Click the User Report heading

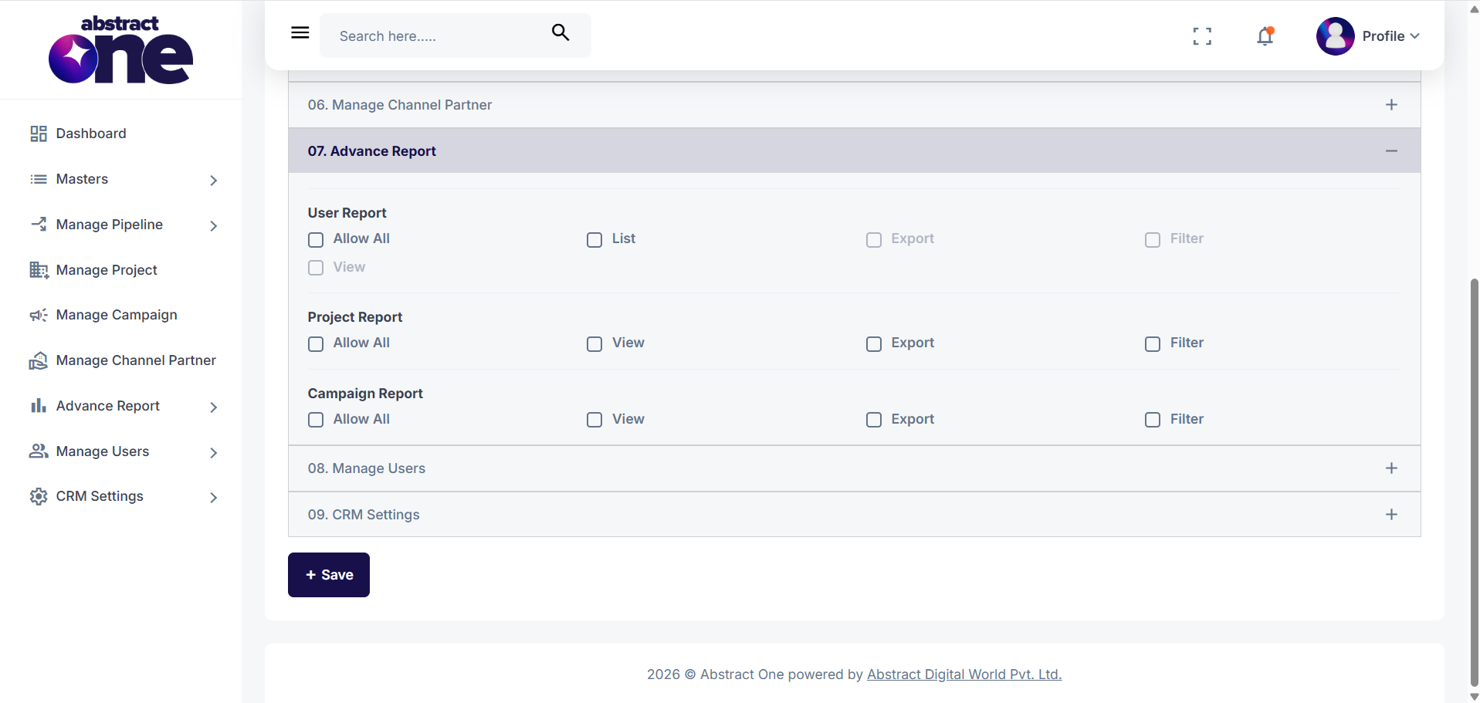(x=347, y=213)
